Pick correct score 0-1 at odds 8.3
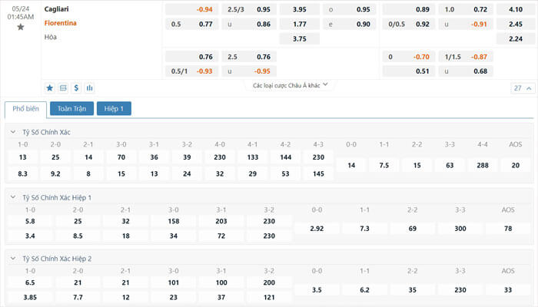This screenshot has width=538, height=307. [22, 173]
